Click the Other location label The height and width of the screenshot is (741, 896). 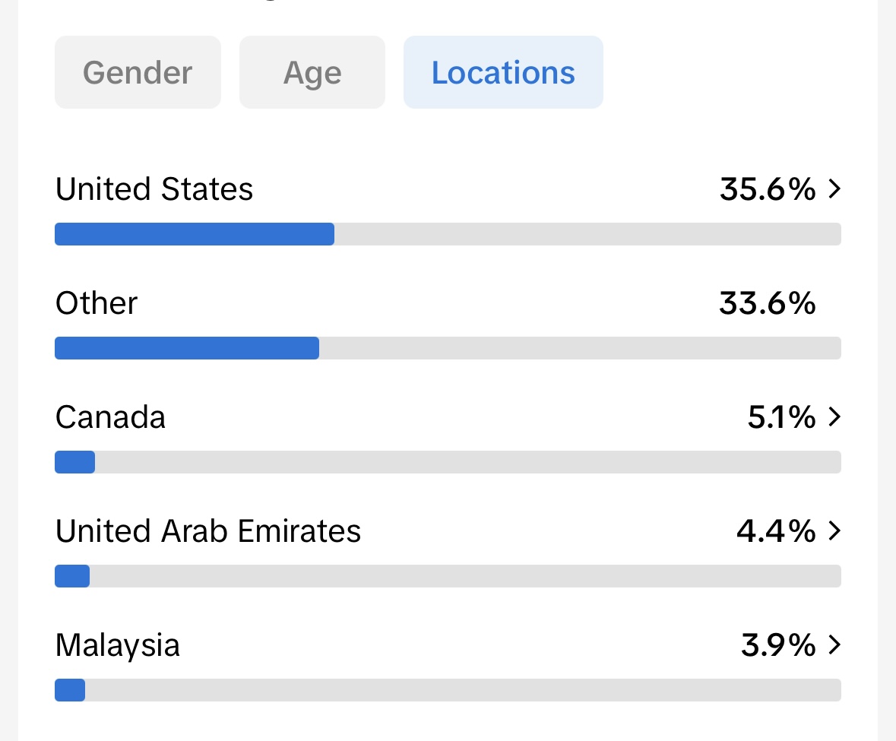(97, 302)
